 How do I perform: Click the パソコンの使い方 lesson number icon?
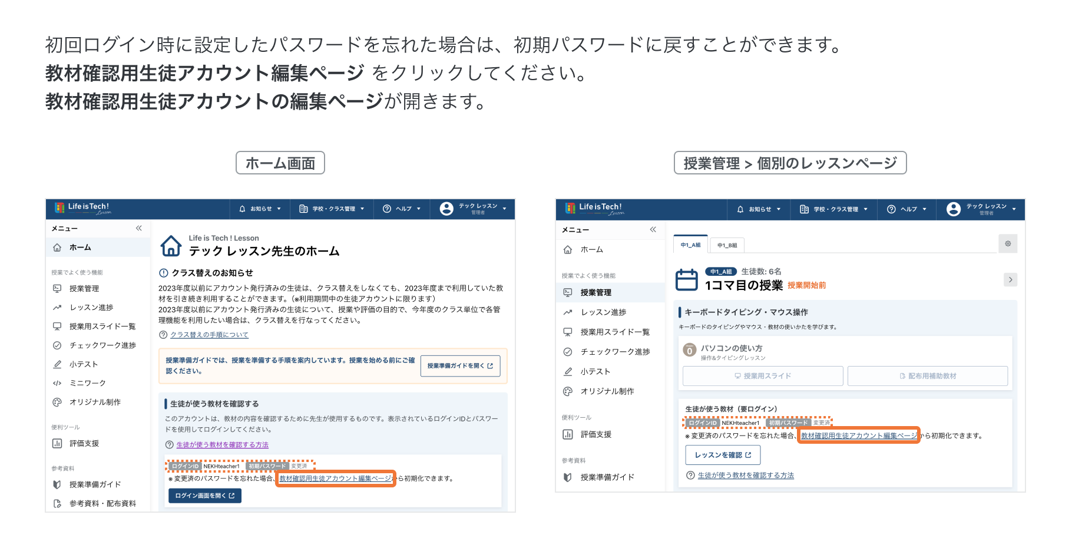[689, 351]
